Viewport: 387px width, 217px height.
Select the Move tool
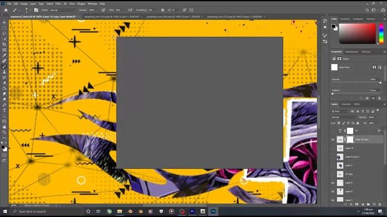(4, 22)
